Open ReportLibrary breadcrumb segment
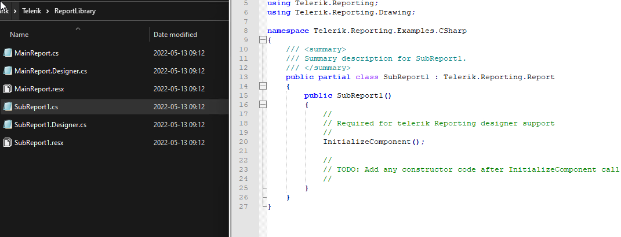 click(x=75, y=11)
